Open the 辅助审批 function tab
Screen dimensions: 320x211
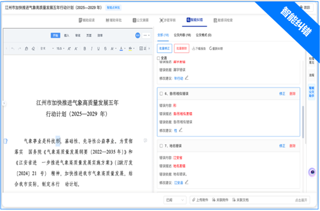pyautogui.click(x=114, y=20)
